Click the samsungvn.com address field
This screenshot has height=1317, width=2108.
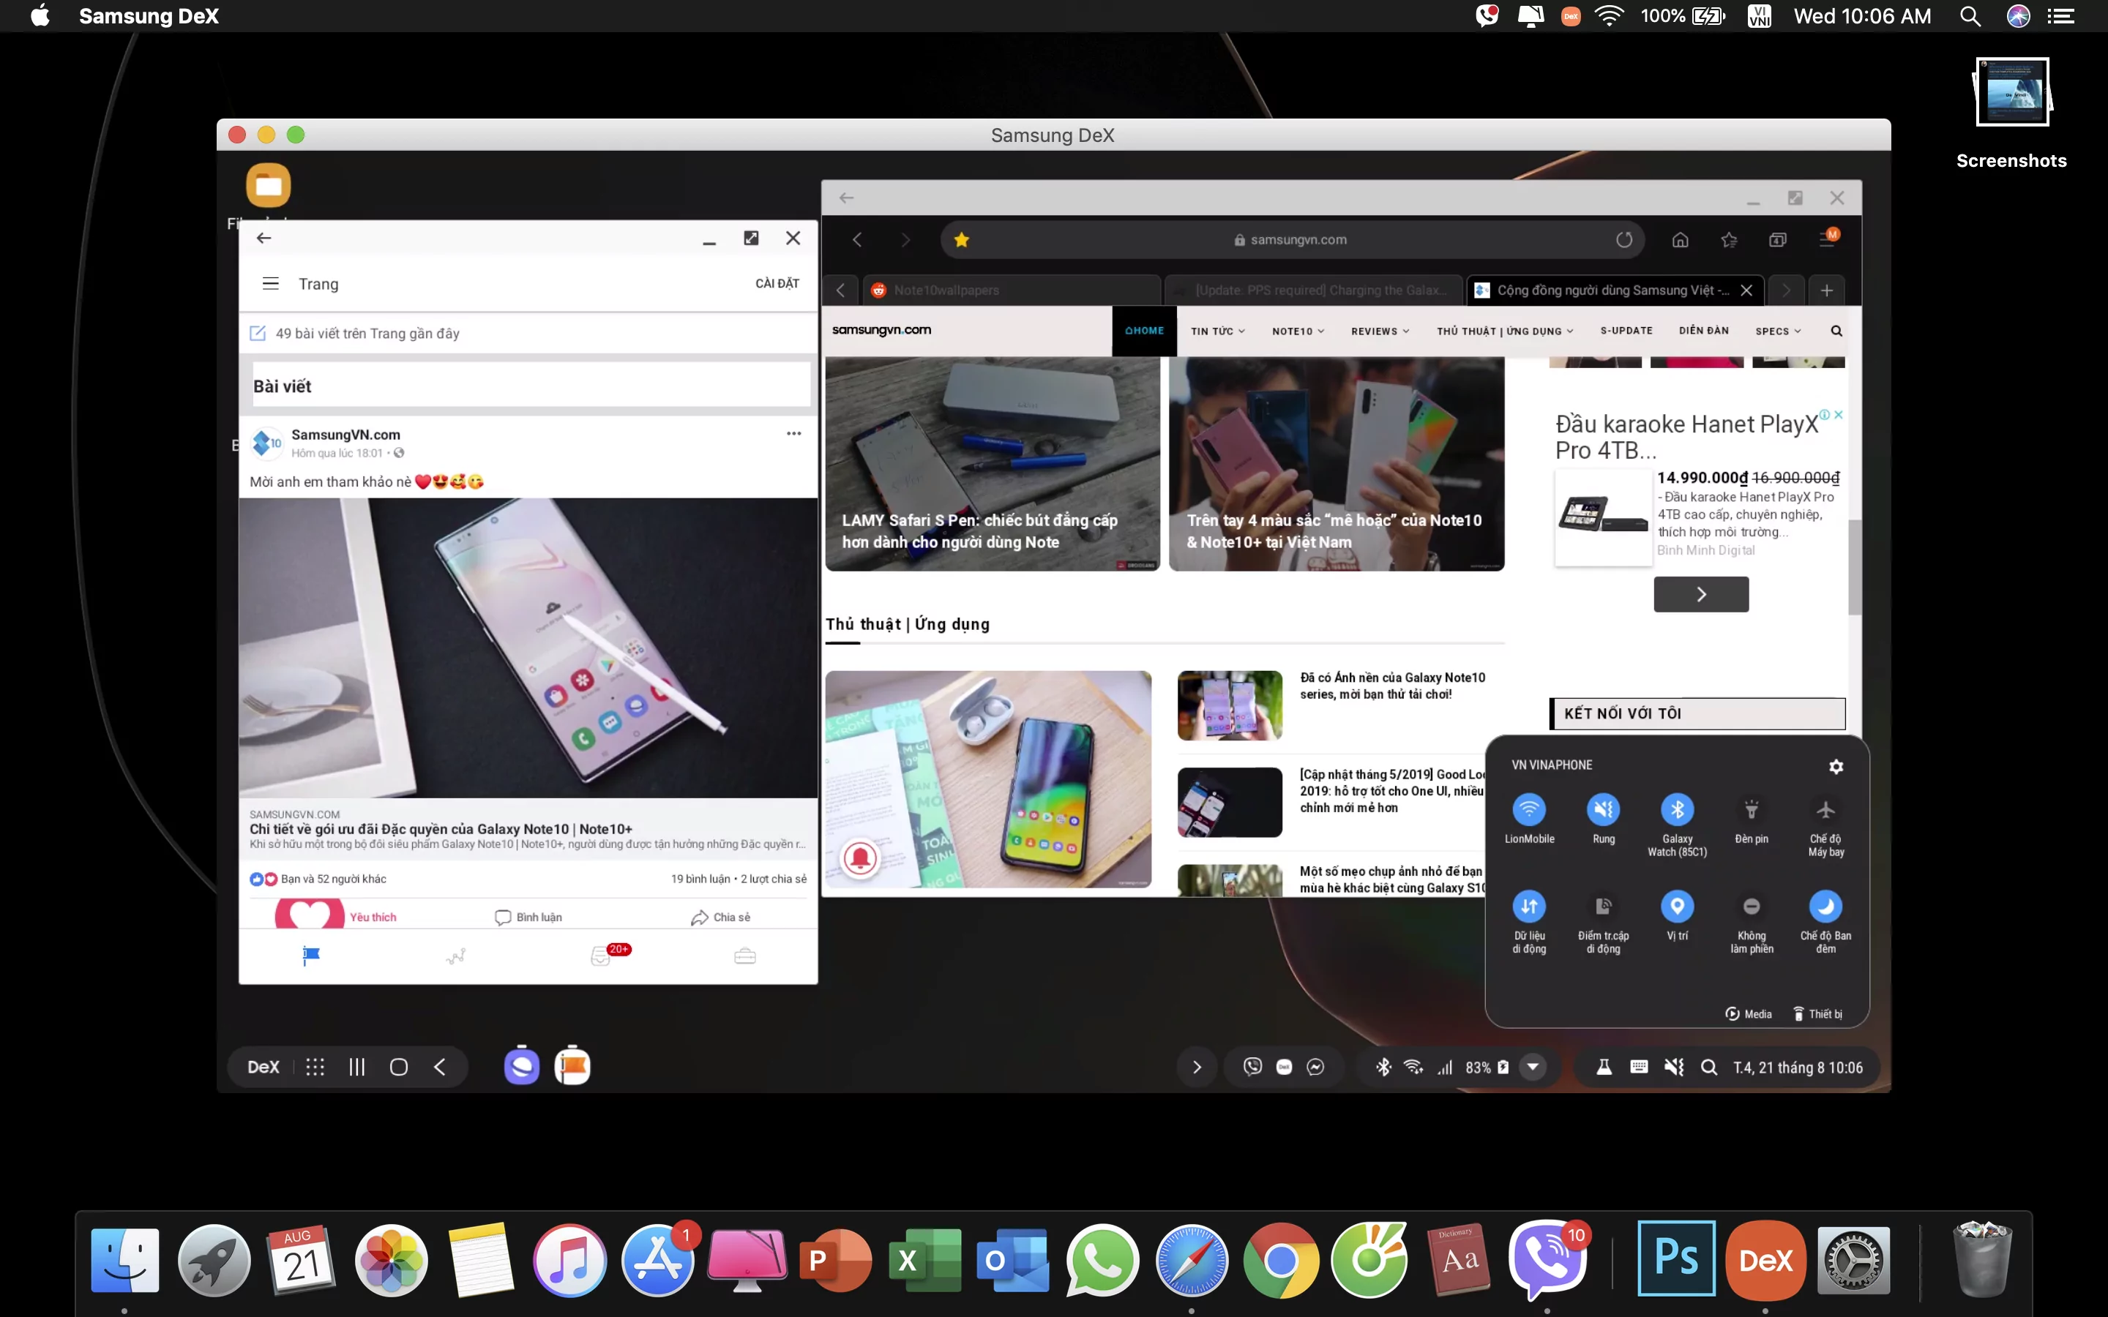[1291, 239]
